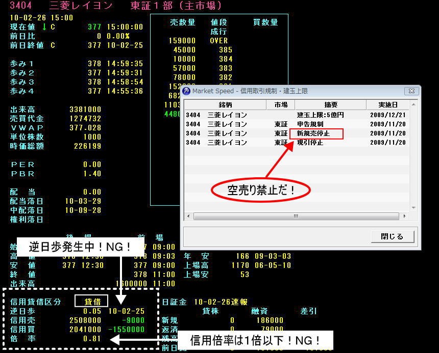439x353 pixels.
Task: Click the 売数量 header in the order book
Action: click(183, 22)
